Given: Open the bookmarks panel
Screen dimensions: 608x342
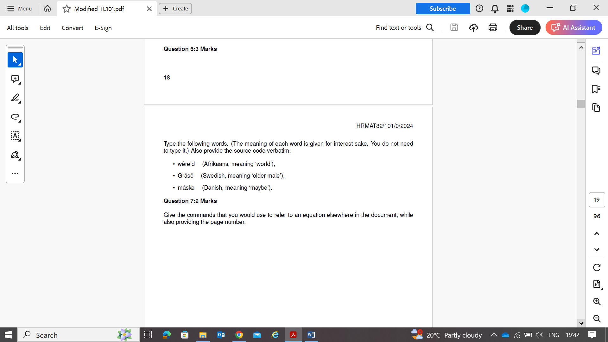Looking at the screenshot, I should [x=596, y=89].
